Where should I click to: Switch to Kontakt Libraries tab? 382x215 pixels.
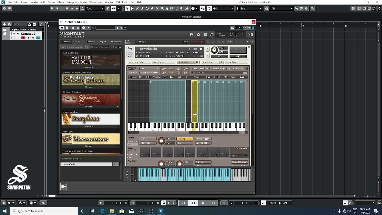66,42
